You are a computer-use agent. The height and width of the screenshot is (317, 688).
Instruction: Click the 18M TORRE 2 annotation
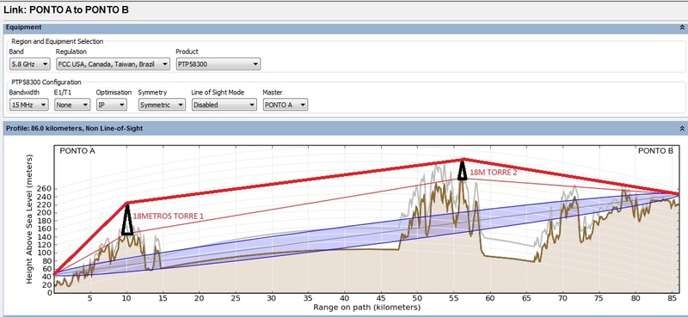493,173
